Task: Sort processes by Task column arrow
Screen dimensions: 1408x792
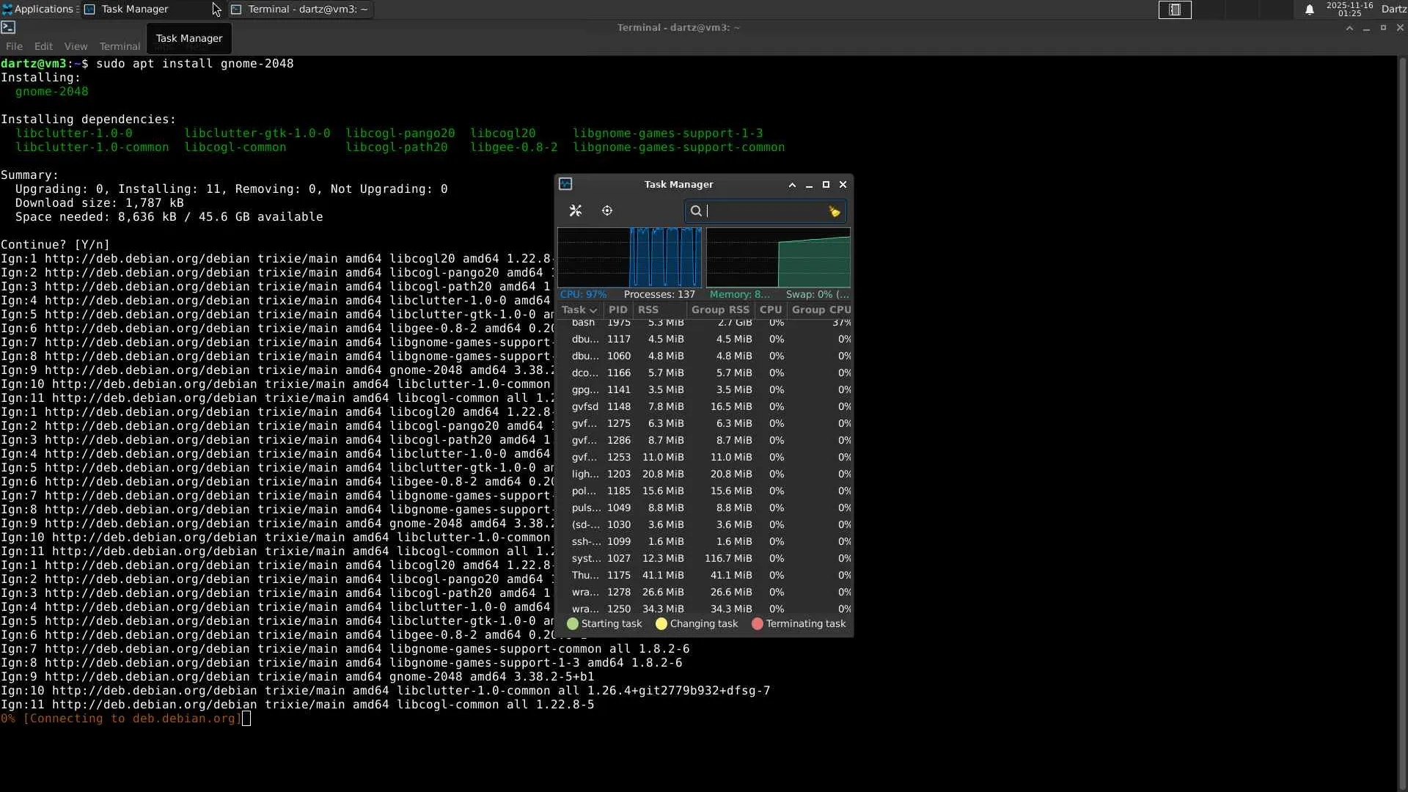Action: tap(593, 310)
